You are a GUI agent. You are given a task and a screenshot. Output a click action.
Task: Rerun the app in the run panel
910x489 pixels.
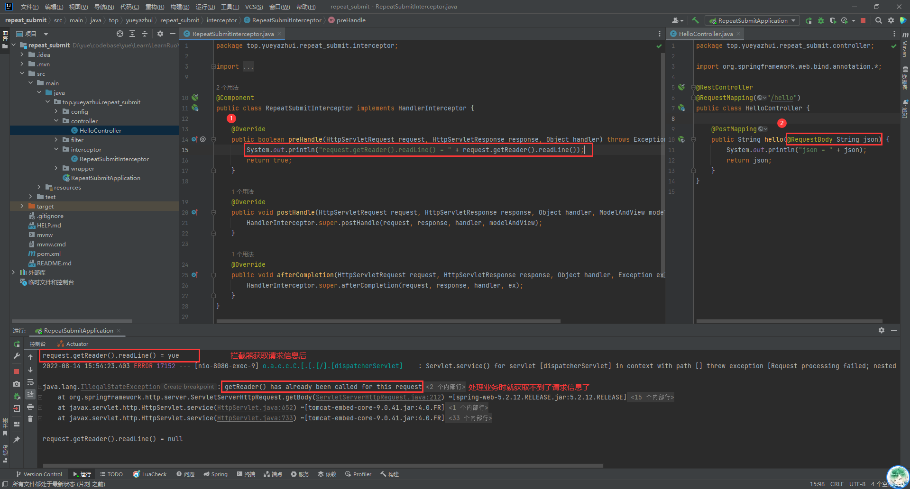tap(17, 344)
